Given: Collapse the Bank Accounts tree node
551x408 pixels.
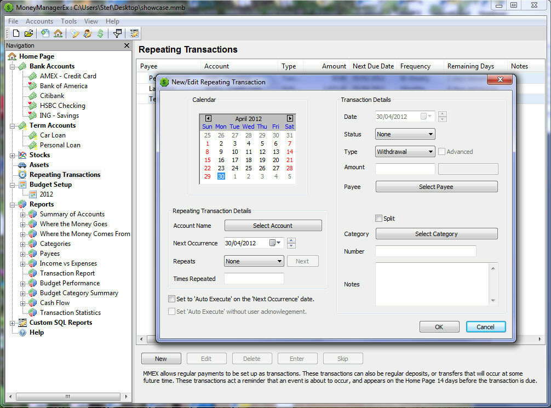Looking at the screenshot, I should coord(12,66).
